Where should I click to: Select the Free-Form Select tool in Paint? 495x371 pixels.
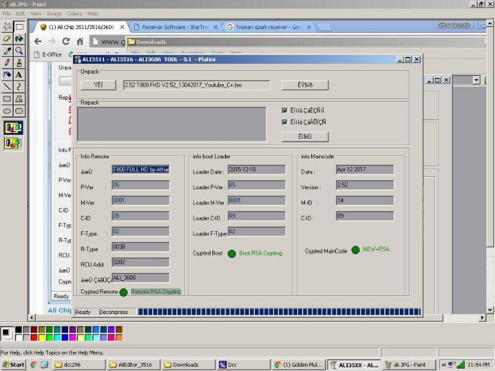[x=7, y=27]
